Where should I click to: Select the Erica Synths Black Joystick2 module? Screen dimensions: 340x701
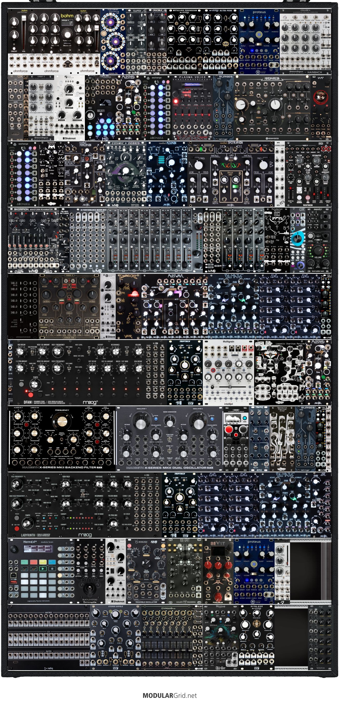[x=90, y=571]
